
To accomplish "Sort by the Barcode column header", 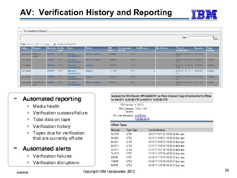I will pyautogui.click(x=51, y=48).
